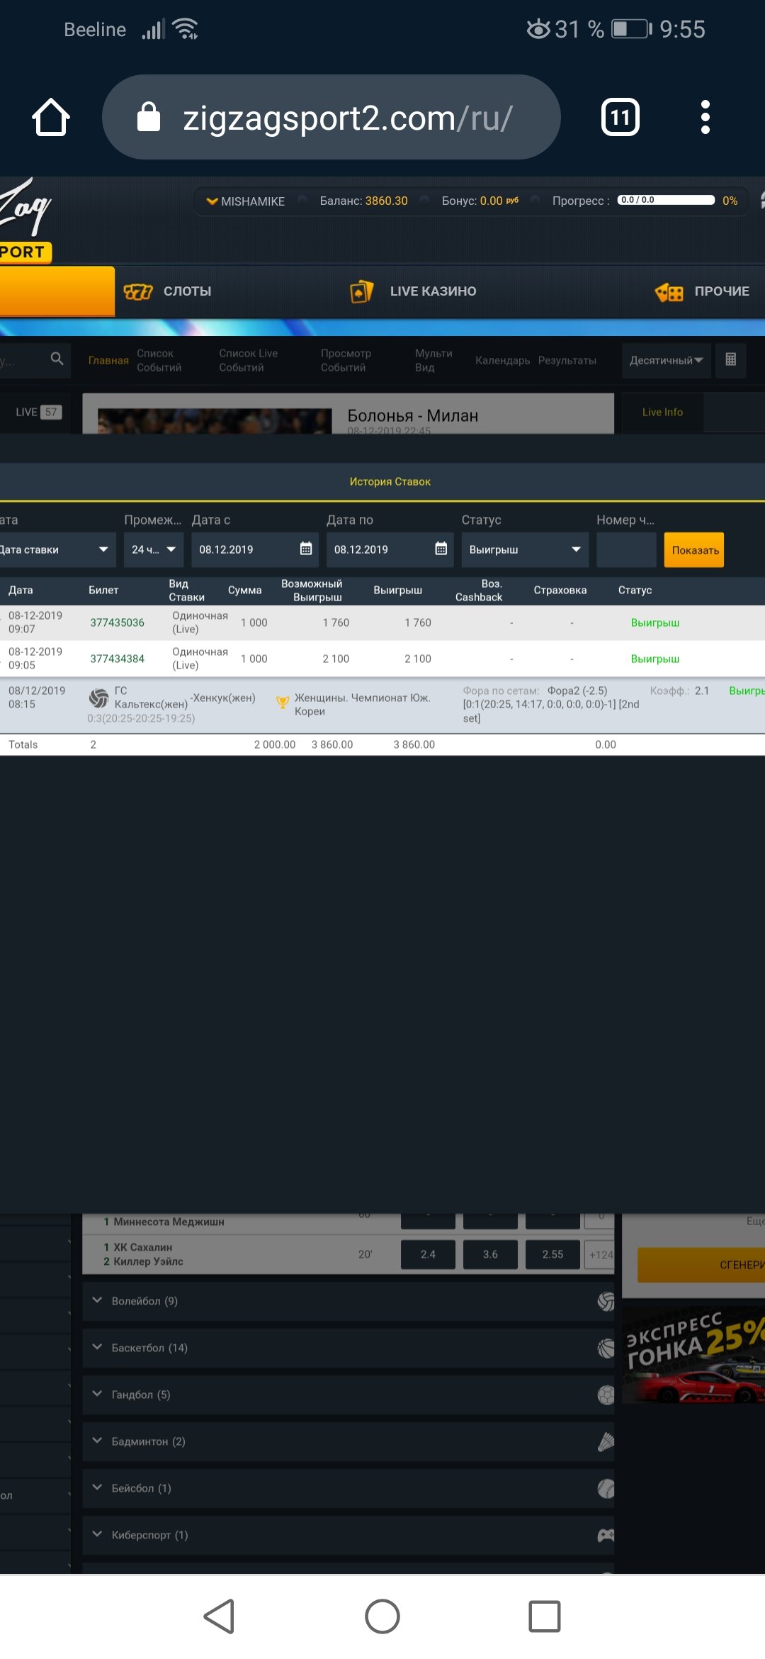Open the 'Дата с' calendar picker icon
The height and width of the screenshot is (1659, 765).
(x=306, y=549)
